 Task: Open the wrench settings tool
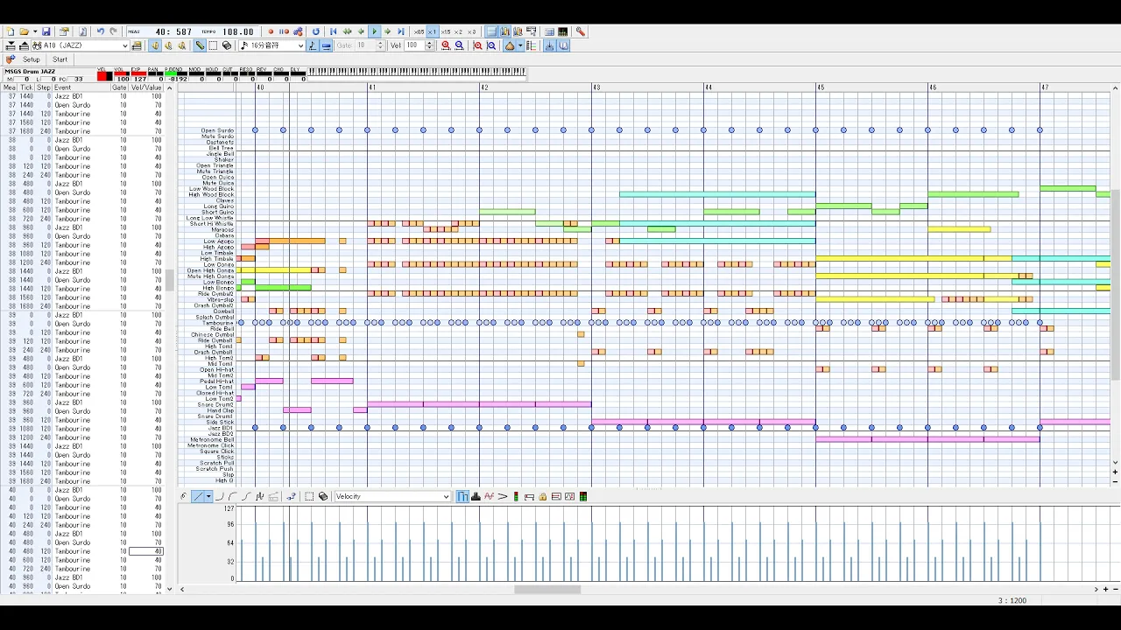[581, 31]
